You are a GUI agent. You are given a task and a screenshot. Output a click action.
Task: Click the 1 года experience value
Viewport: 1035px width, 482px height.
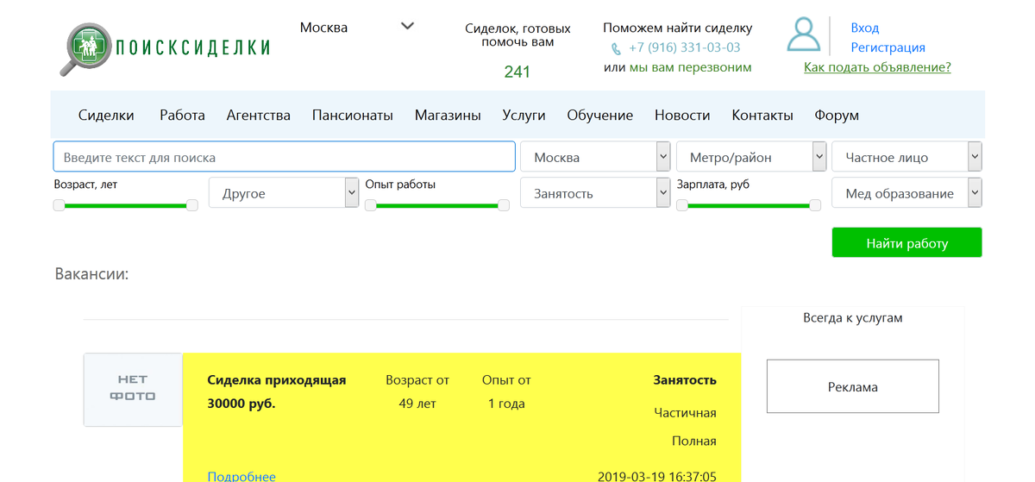tap(506, 403)
